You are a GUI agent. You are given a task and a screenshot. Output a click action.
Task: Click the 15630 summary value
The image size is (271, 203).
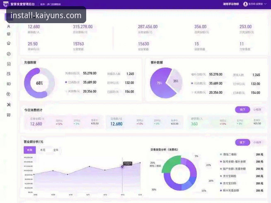[143, 44]
